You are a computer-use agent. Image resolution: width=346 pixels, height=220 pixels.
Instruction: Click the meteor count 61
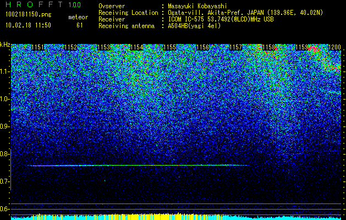(x=80, y=25)
